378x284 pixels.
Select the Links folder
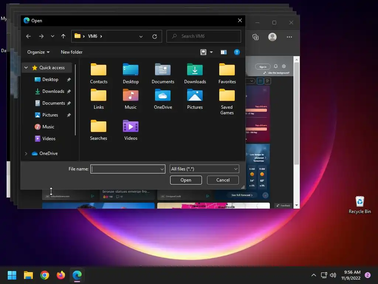pyautogui.click(x=98, y=99)
